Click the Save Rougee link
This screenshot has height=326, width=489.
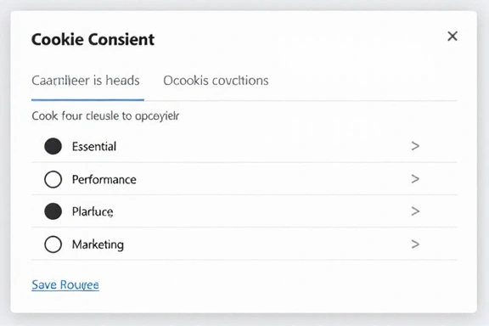(65, 284)
